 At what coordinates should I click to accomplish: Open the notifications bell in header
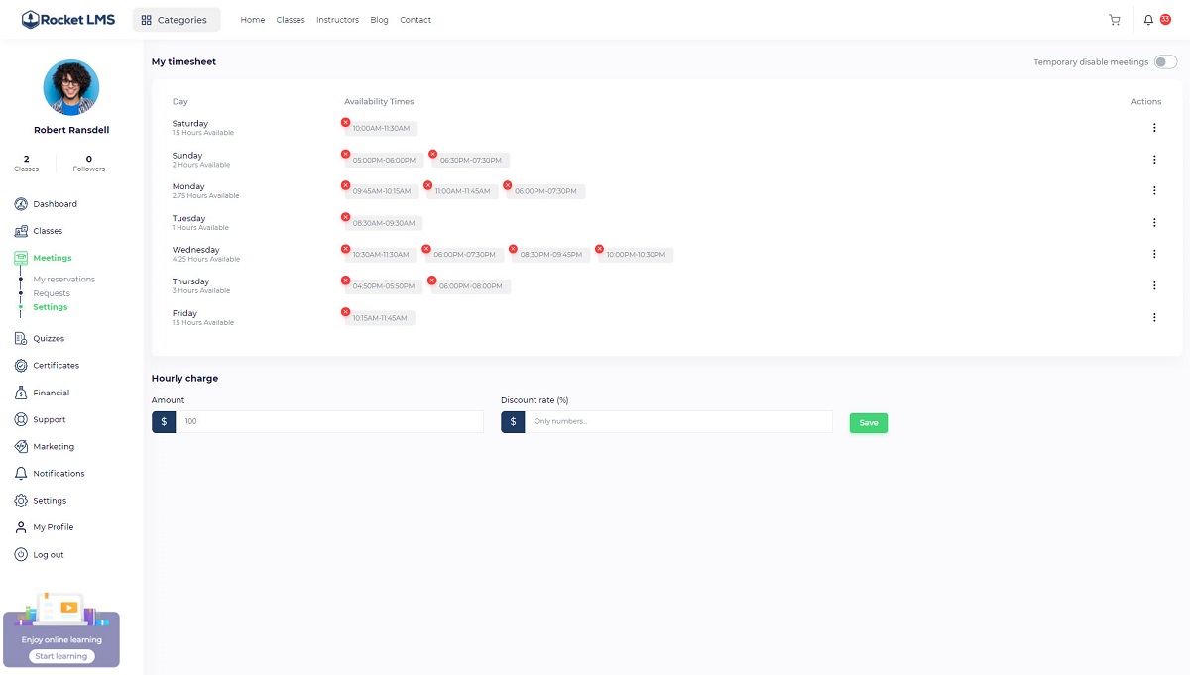point(1148,20)
